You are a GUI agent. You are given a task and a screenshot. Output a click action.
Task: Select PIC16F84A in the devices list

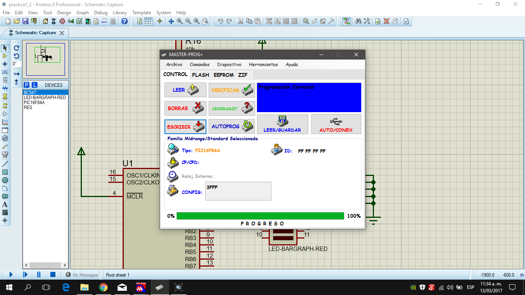tap(45, 103)
